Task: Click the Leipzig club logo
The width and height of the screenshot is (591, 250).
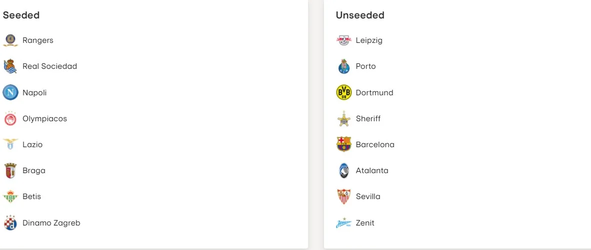Action: pos(344,40)
